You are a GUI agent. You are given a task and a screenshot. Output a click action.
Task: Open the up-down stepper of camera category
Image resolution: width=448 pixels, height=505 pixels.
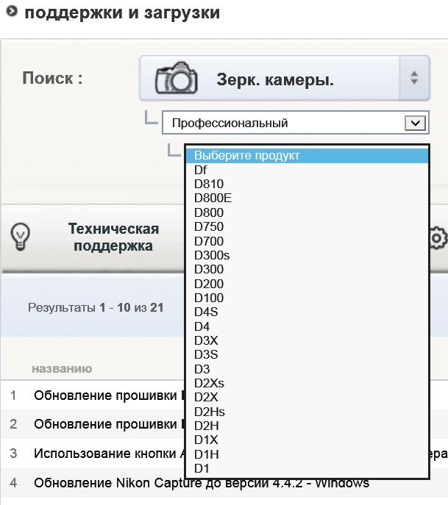pyautogui.click(x=414, y=78)
